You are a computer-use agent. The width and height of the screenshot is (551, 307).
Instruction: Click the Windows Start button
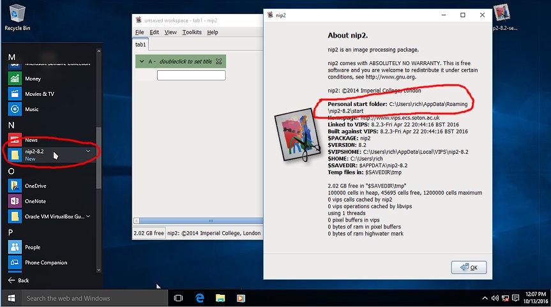pyautogui.click(x=11, y=298)
